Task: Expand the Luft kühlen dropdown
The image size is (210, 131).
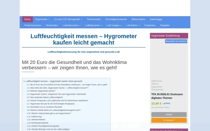Action: [133, 25]
